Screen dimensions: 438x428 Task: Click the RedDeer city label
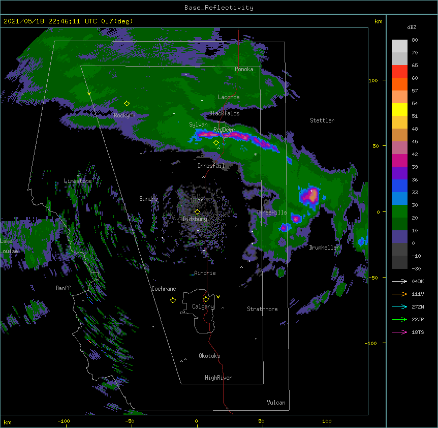224,130
